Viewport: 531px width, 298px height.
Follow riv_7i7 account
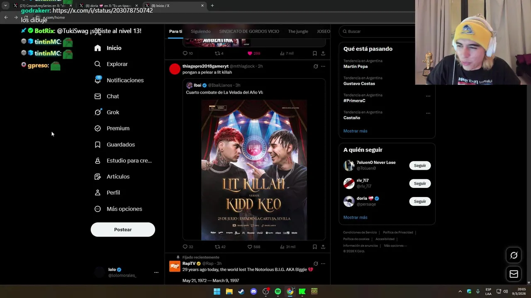(420, 183)
